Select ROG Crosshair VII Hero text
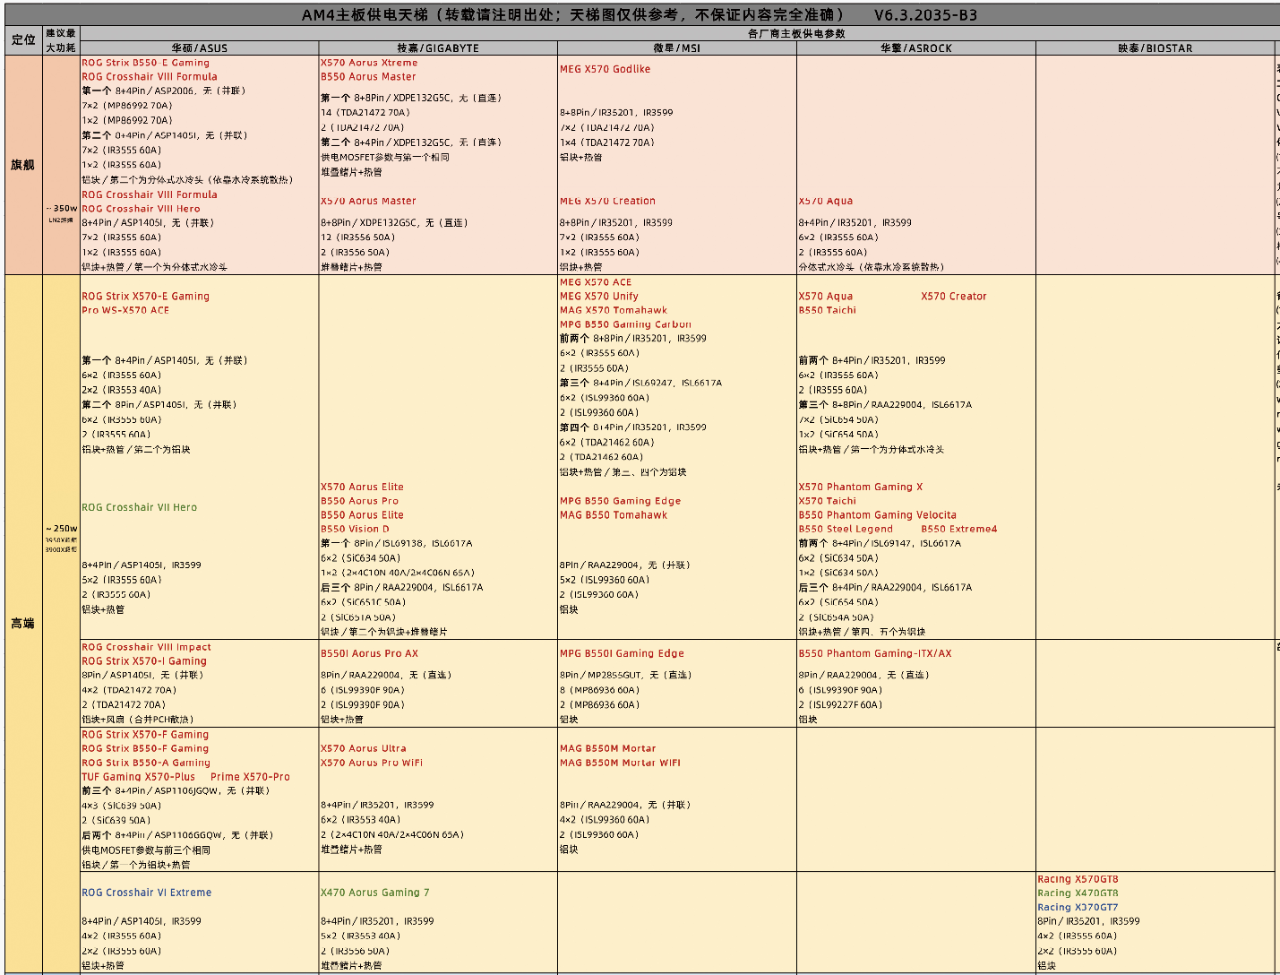This screenshot has height=975, width=1280. (x=139, y=507)
